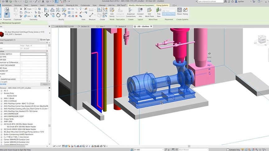
Task: Select the Move tool in Modify panel
Action: [47, 15]
